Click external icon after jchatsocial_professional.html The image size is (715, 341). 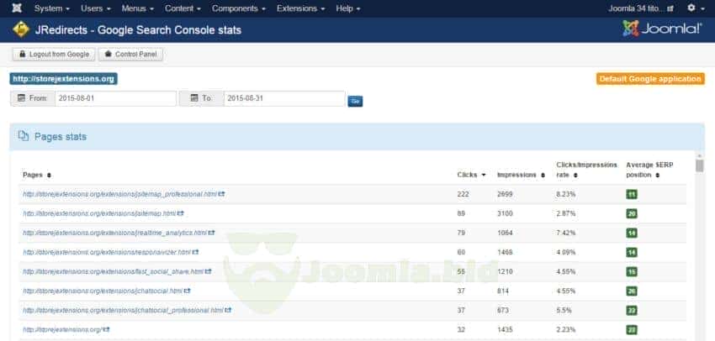coord(228,310)
